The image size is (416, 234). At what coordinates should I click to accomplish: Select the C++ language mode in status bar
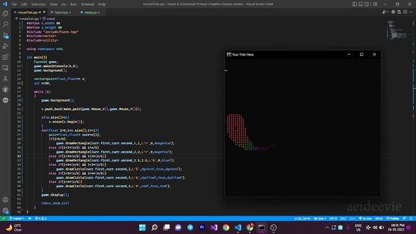352,218
